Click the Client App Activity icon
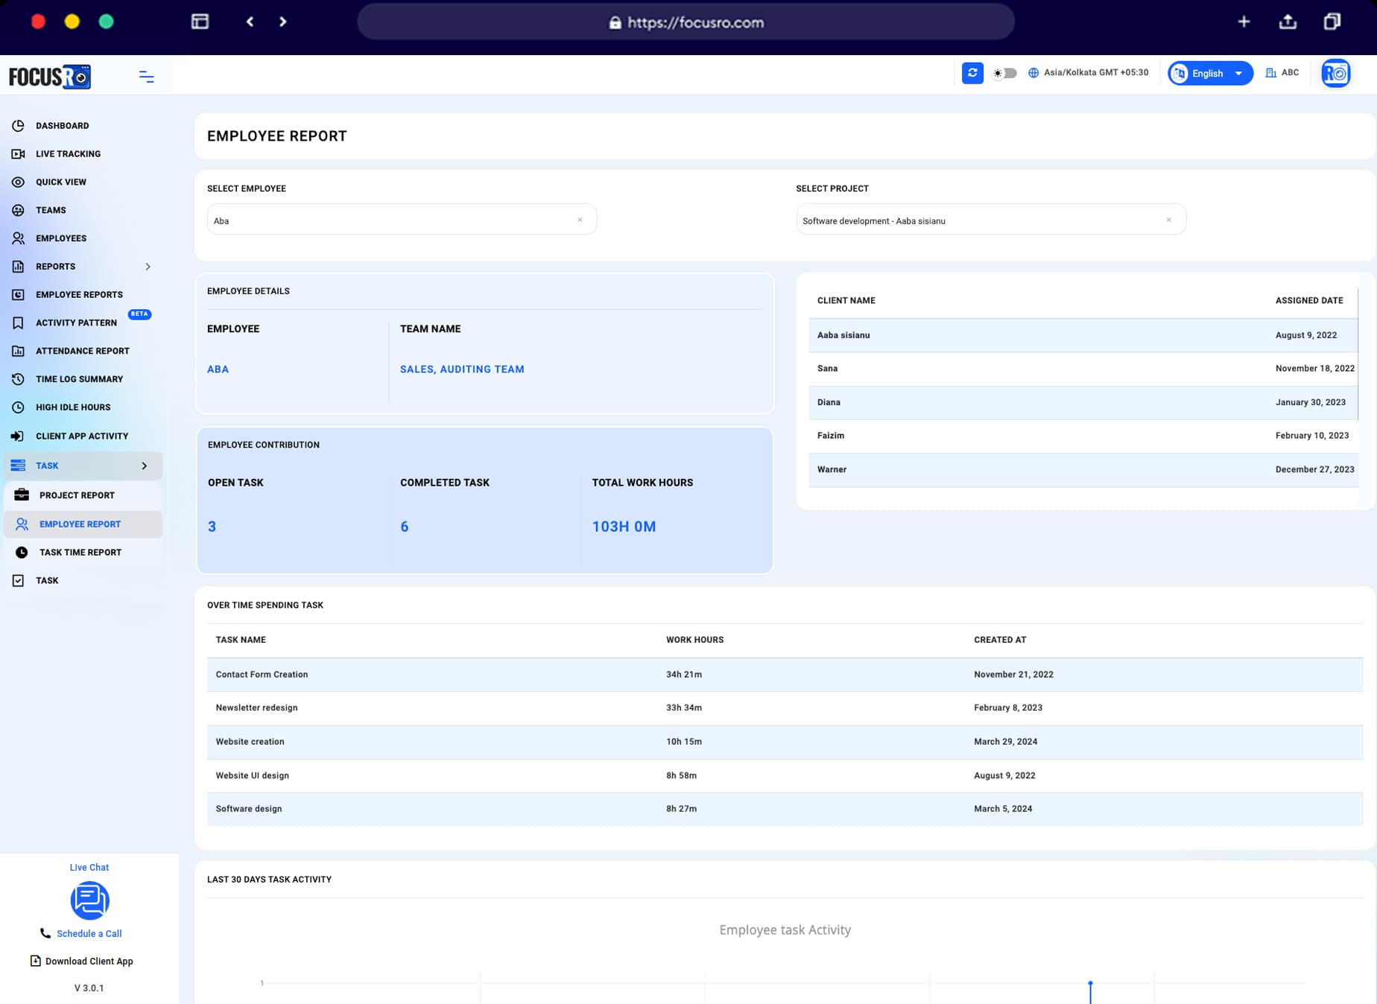Image resolution: width=1377 pixels, height=1004 pixels. 18,436
